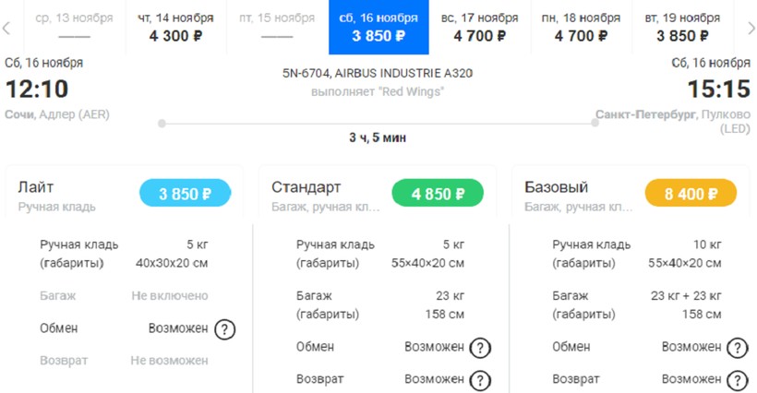Select Thursday 14 November date tab
The image size is (757, 393).
pos(175,27)
